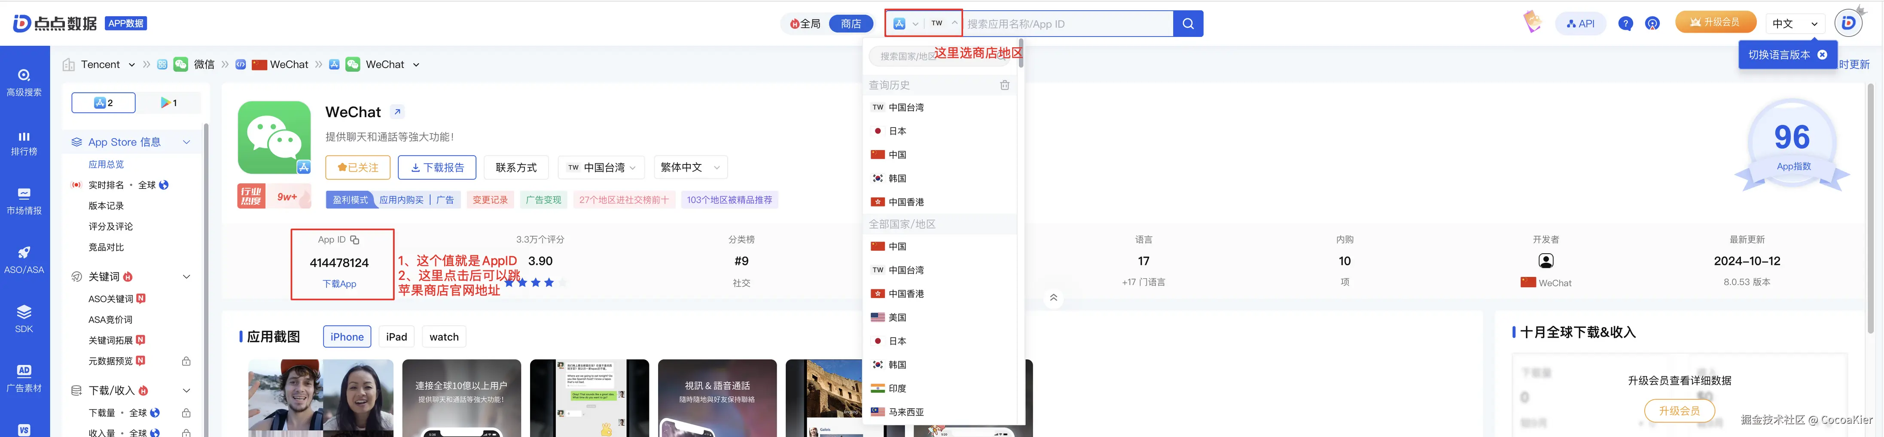The height and width of the screenshot is (437, 1884).
Task: Click the 行业热度 9w+ badge
Action: 274,197
